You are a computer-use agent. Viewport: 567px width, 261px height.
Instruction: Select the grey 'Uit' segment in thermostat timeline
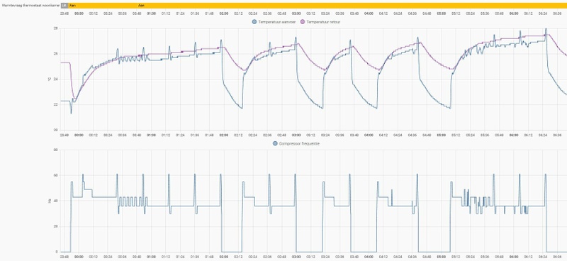(x=64, y=6)
